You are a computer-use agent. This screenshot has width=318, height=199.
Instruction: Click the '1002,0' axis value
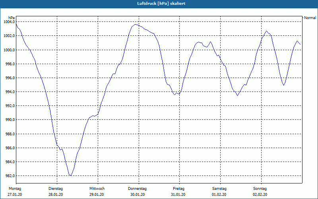[9, 36]
